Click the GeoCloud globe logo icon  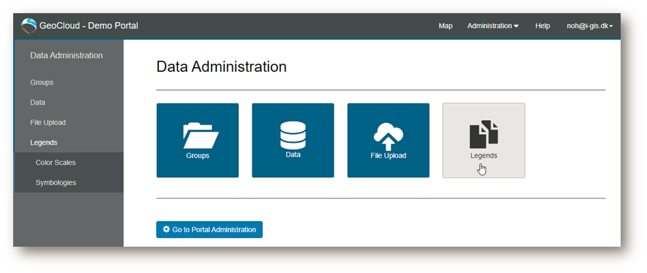pos(28,26)
